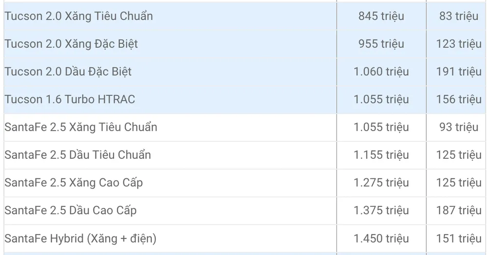The width and height of the screenshot is (487, 255).
Task: Select the 187 triệu discount cell
Action: (459, 210)
